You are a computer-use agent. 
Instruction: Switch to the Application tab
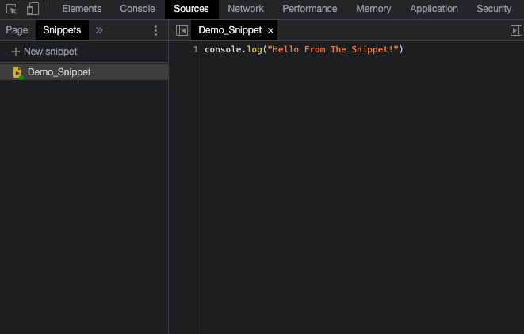(434, 9)
